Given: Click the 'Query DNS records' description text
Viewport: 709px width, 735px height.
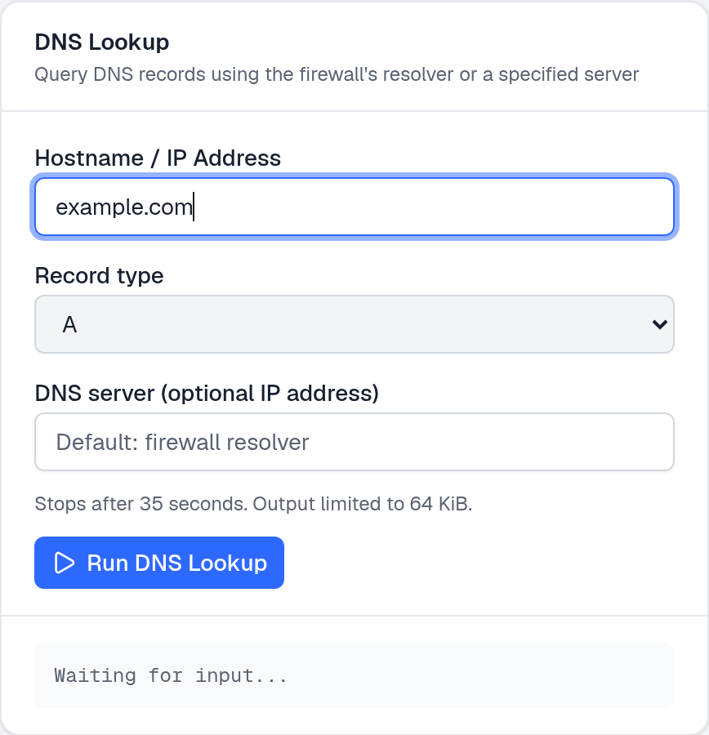Looking at the screenshot, I should [337, 74].
